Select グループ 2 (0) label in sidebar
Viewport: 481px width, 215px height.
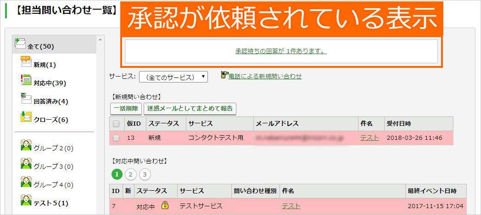(53, 149)
